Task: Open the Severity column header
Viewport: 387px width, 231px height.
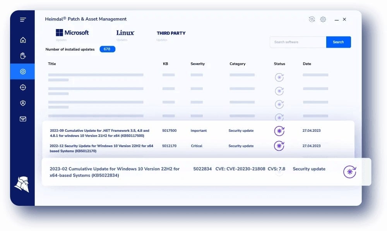Action: pyautogui.click(x=198, y=64)
